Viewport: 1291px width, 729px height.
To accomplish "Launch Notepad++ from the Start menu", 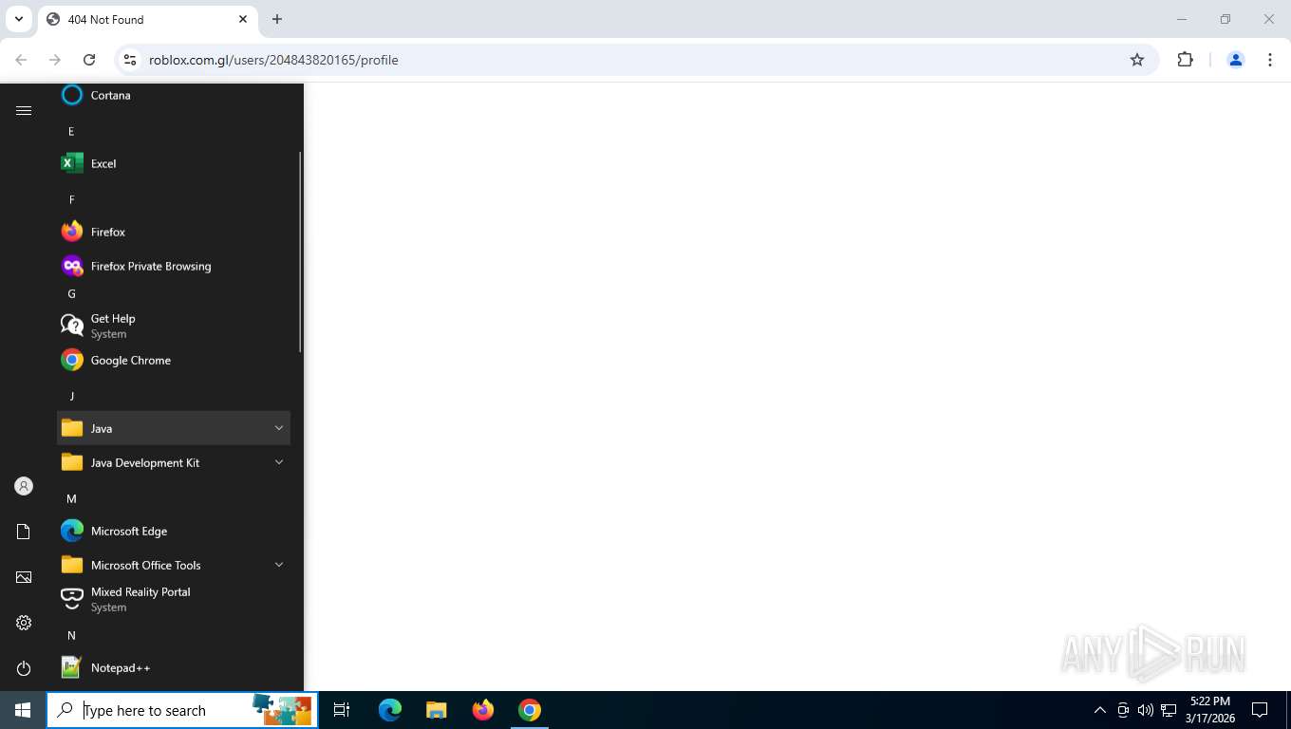I will [x=173, y=667].
